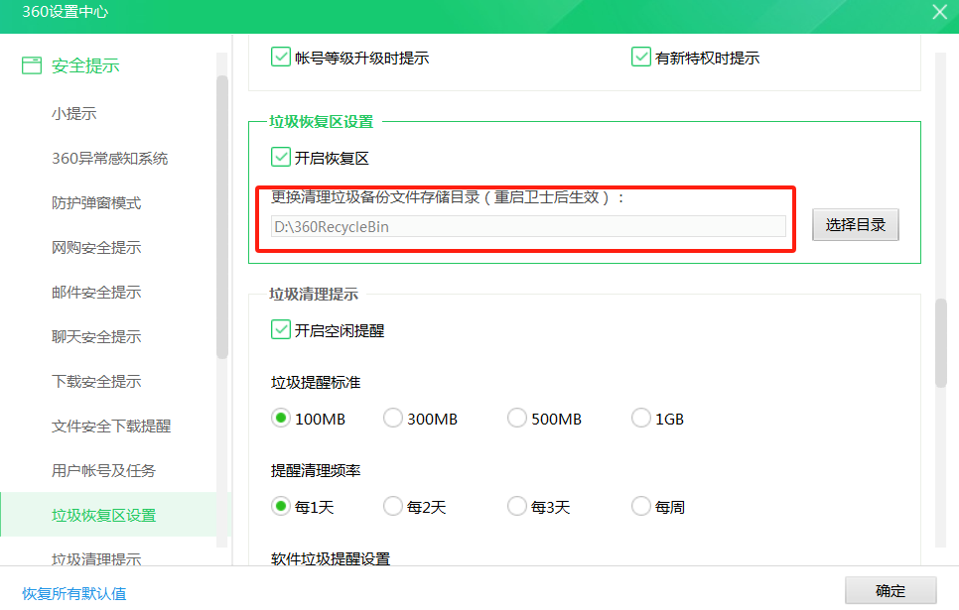The height and width of the screenshot is (610, 959).
Task: Select the 300MB reminder threshold
Action: pyautogui.click(x=393, y=419)
